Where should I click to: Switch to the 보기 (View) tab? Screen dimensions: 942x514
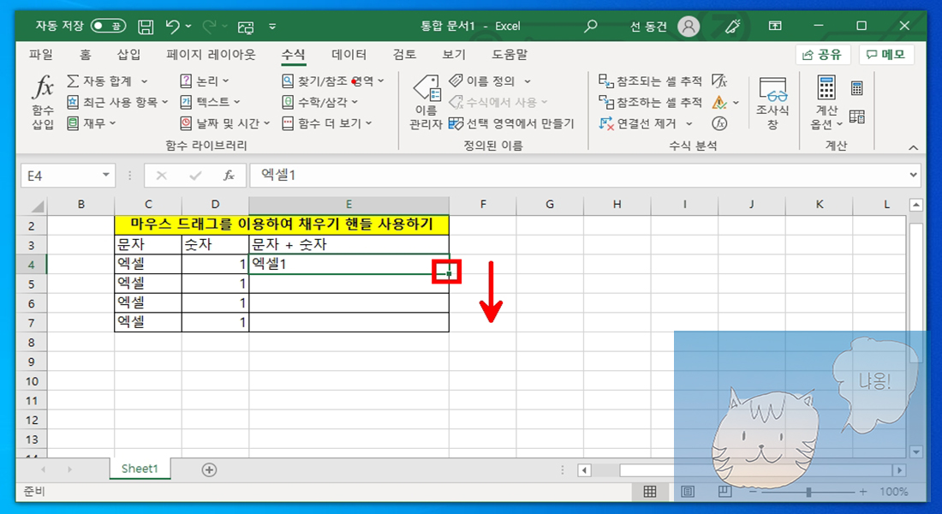click(454, 54)
